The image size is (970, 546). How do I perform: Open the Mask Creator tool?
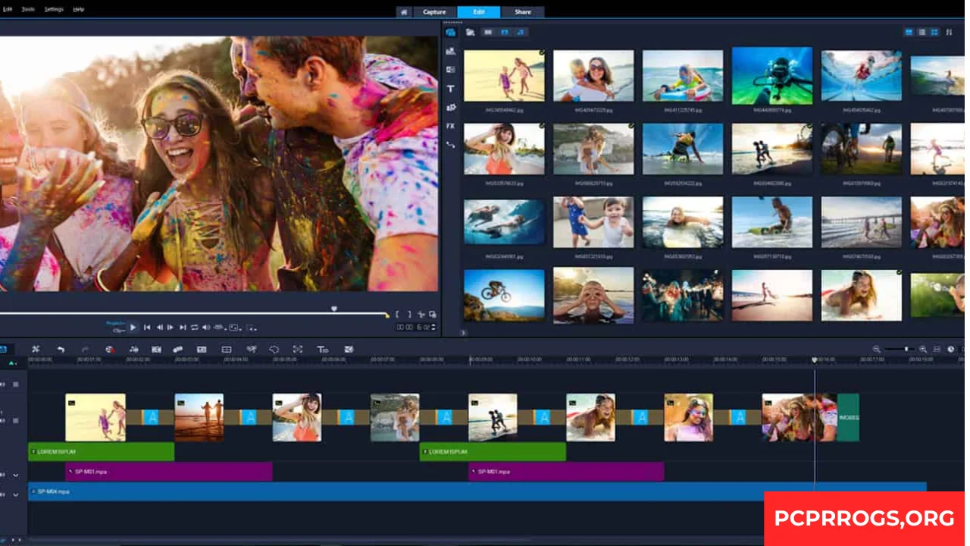pyautogui.click(x=274, y=349)
